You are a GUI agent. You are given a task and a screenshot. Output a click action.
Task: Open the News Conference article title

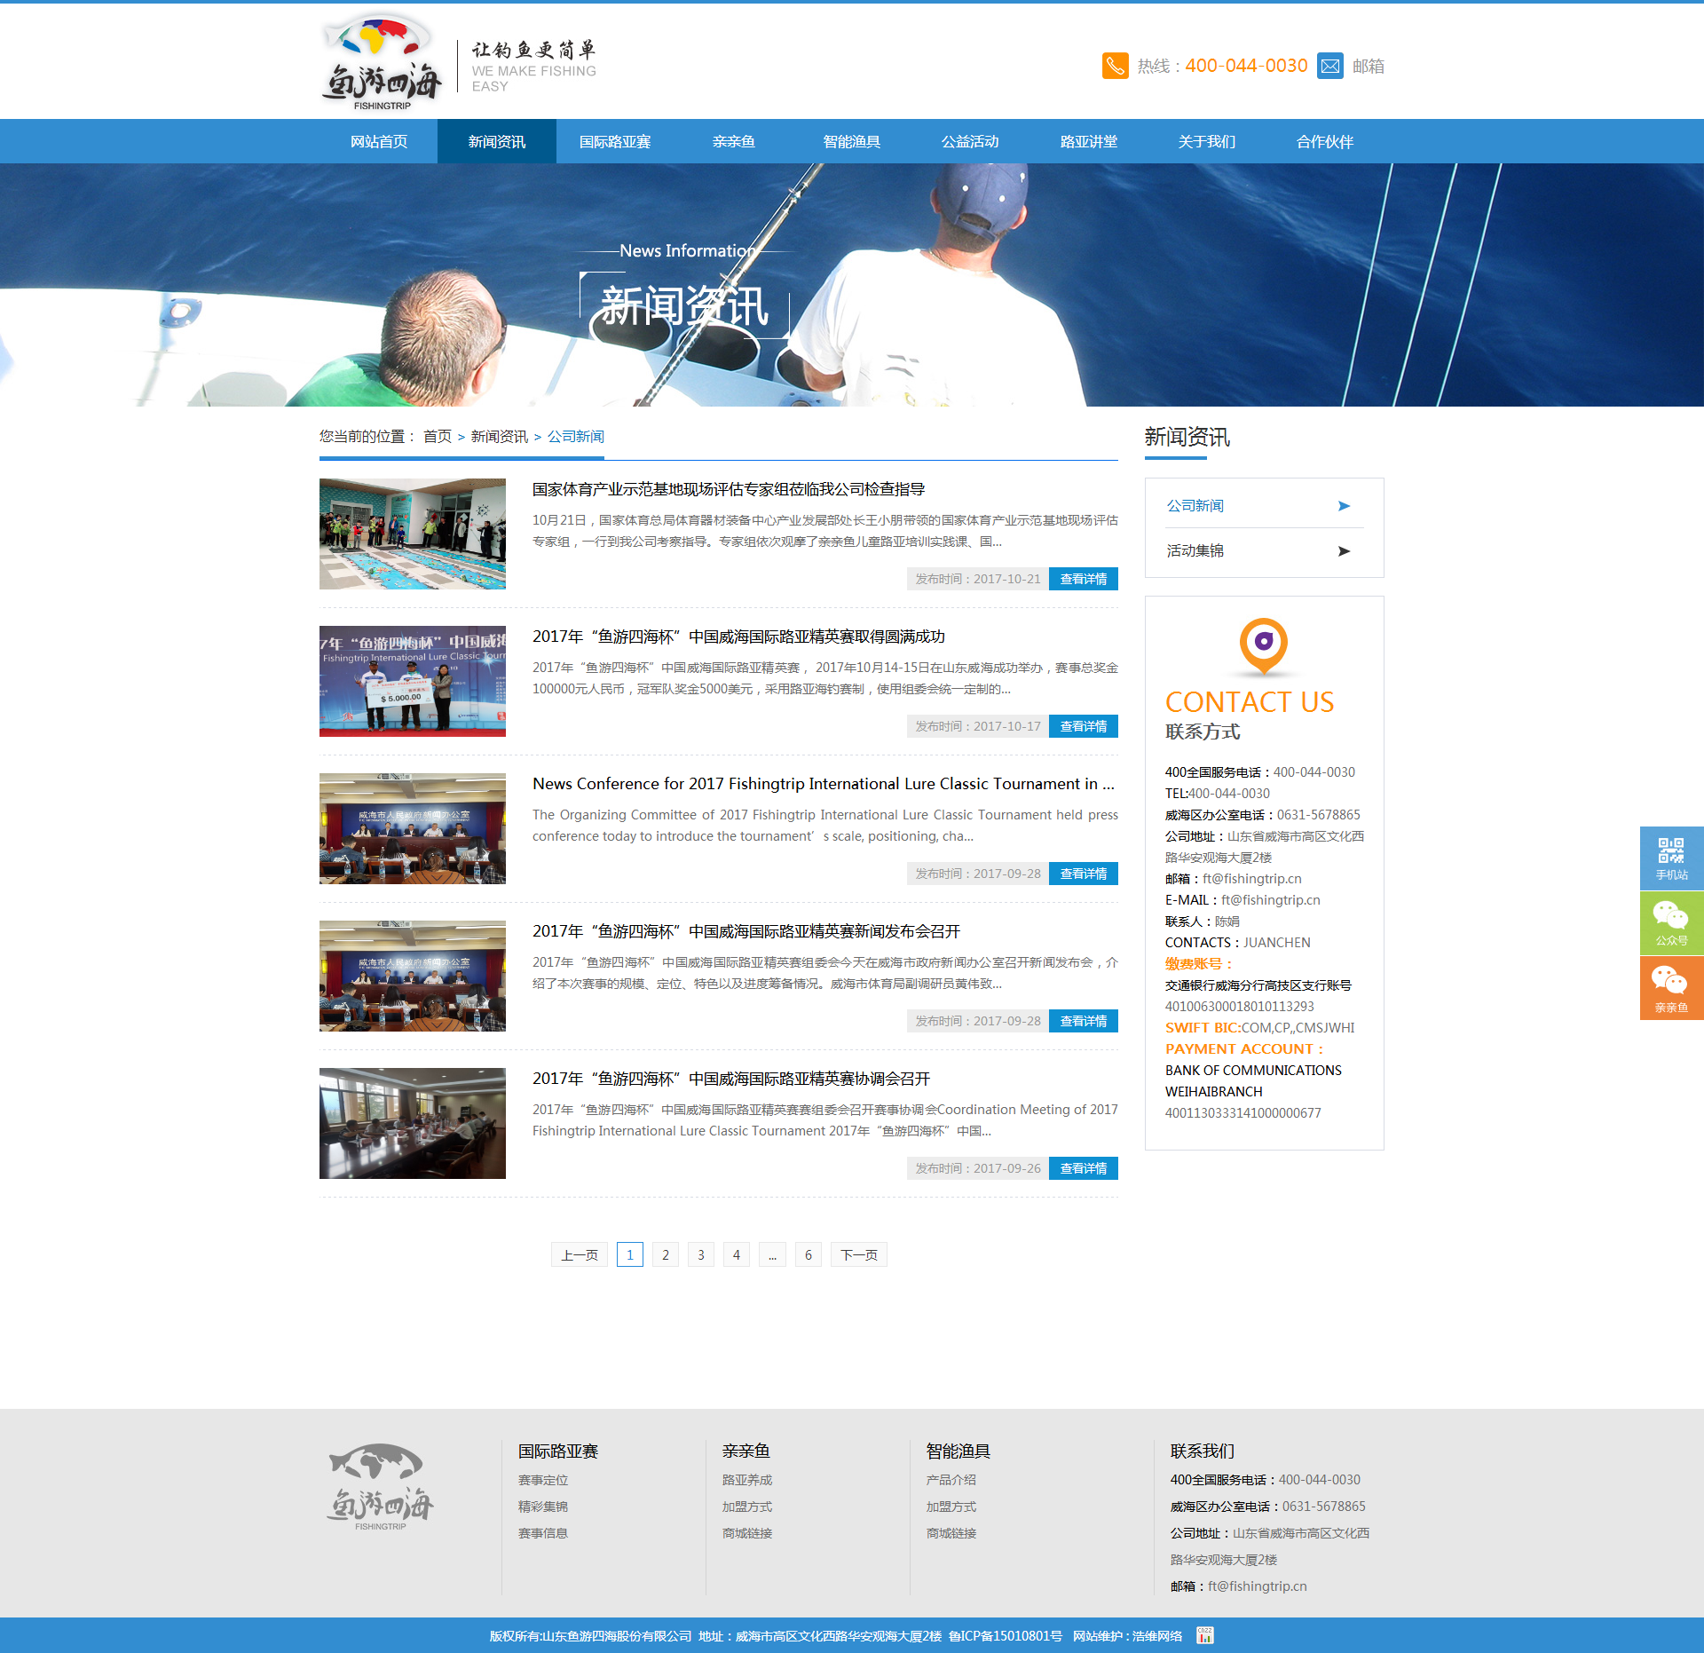coord(823,784)
